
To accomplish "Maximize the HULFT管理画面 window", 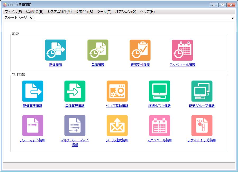I will pyautogui.click(x=222, y=5).
